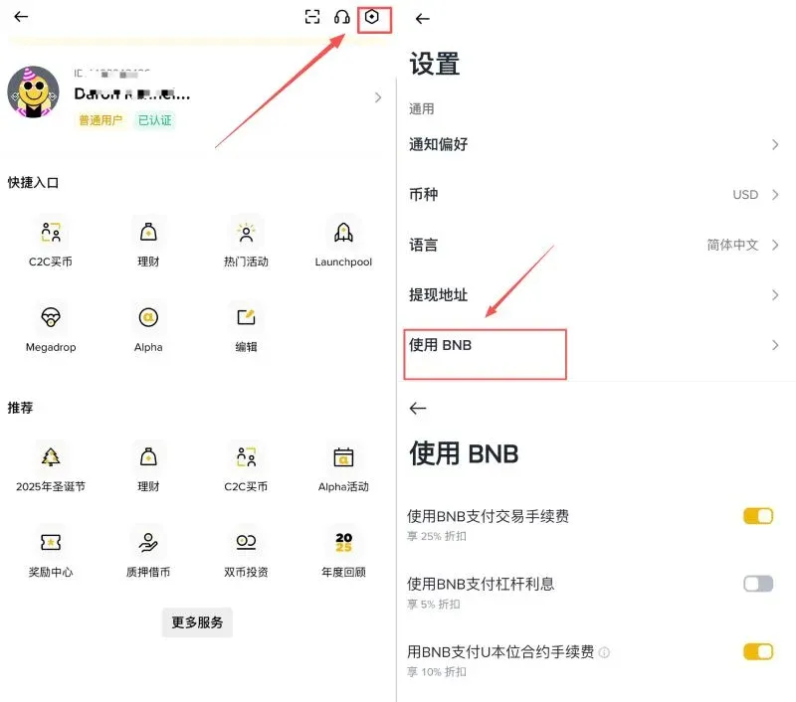Tap the 享 10% 折扣 text

[x=437, y=671]
